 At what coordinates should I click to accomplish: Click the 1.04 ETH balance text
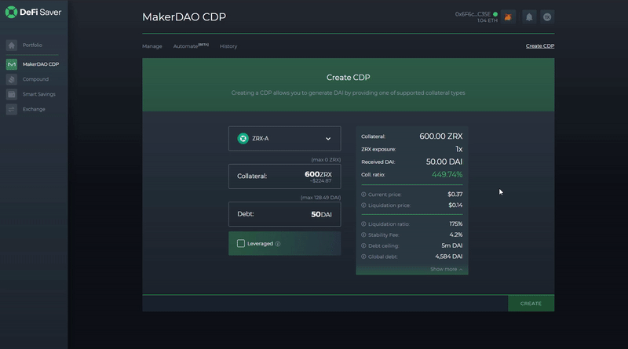(487, 20)
